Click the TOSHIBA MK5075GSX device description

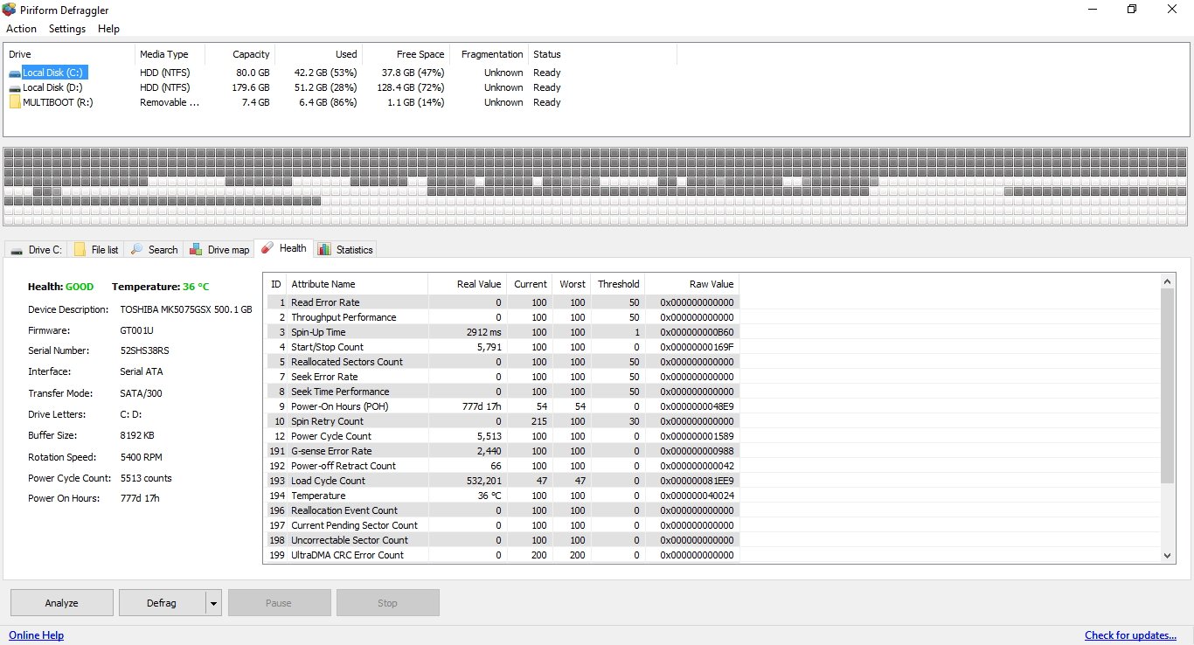pyautogui.click(x=186, y=309)
